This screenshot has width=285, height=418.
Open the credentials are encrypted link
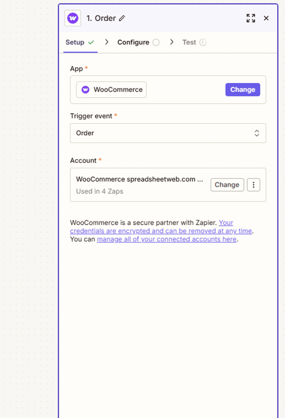click(x=161, y=231)
